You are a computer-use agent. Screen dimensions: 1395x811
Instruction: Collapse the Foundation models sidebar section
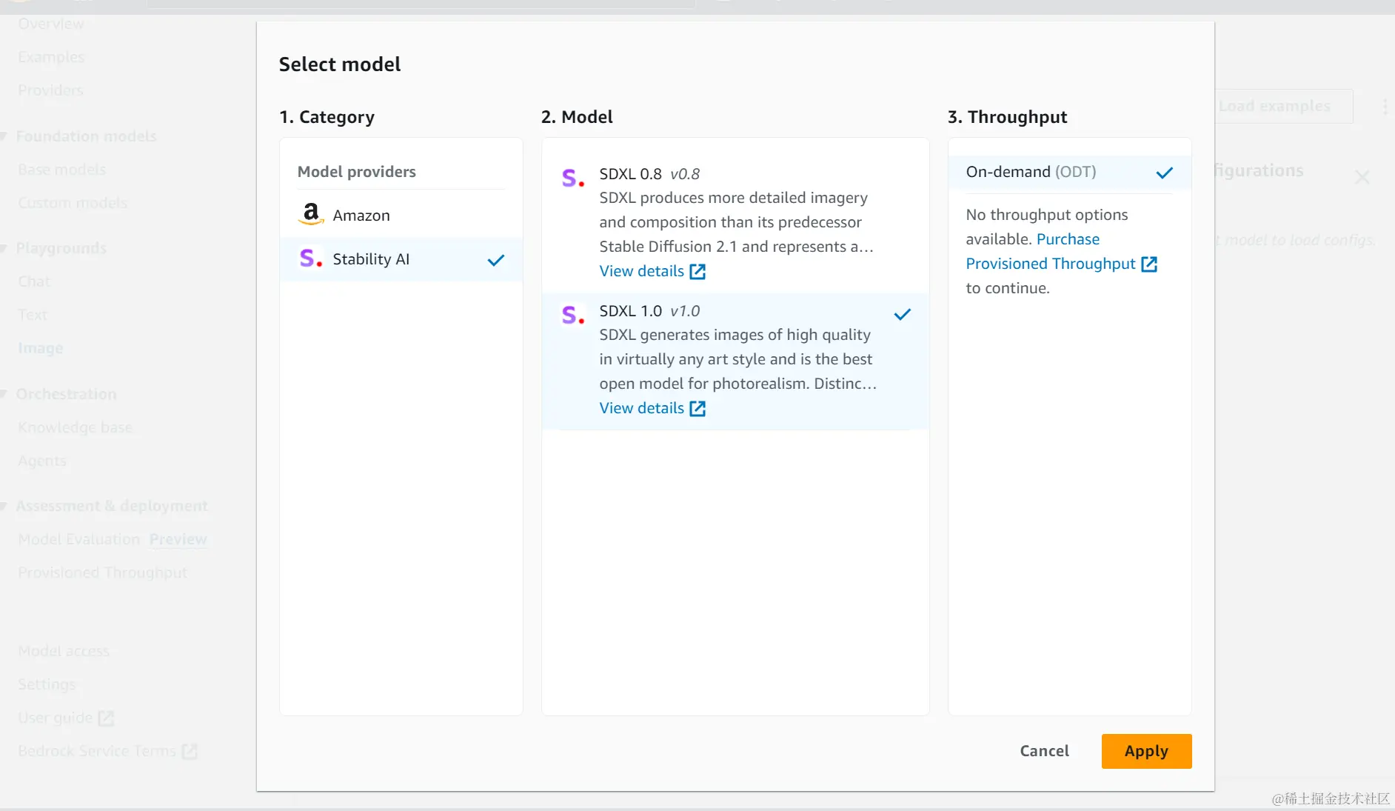[x=4, y=136]
